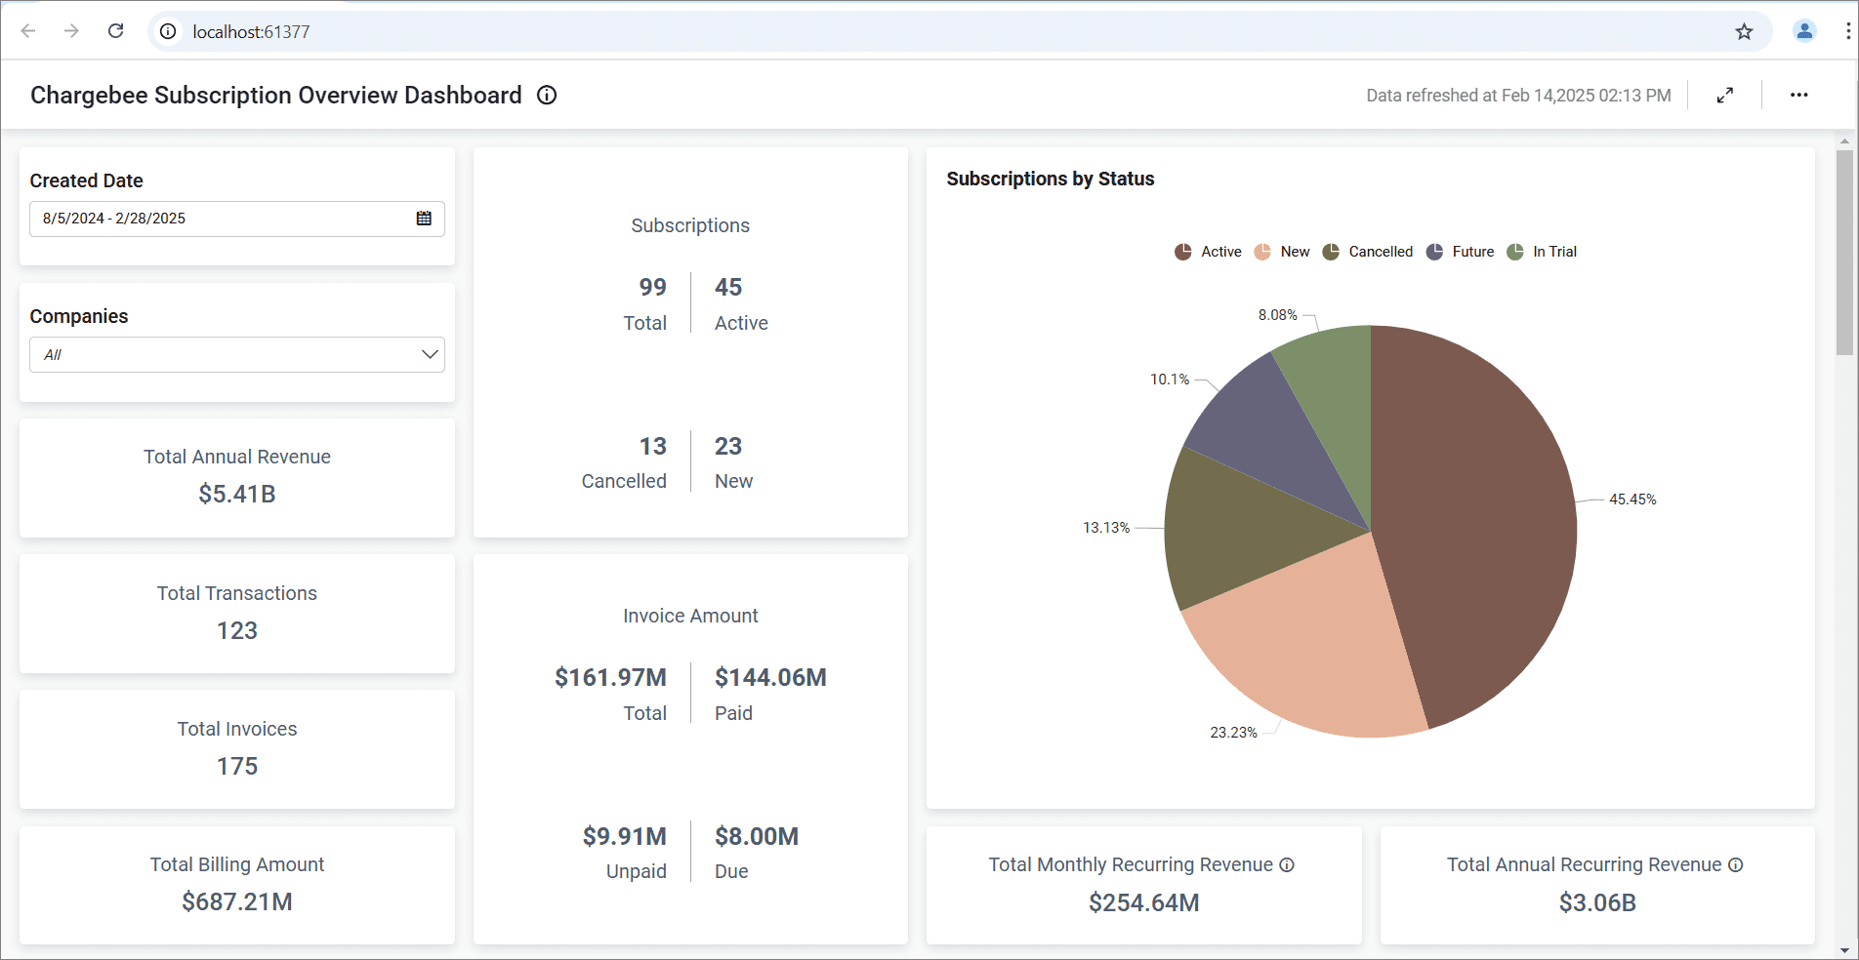Click the 45.45% pie data label

(x=1632, y=500)
